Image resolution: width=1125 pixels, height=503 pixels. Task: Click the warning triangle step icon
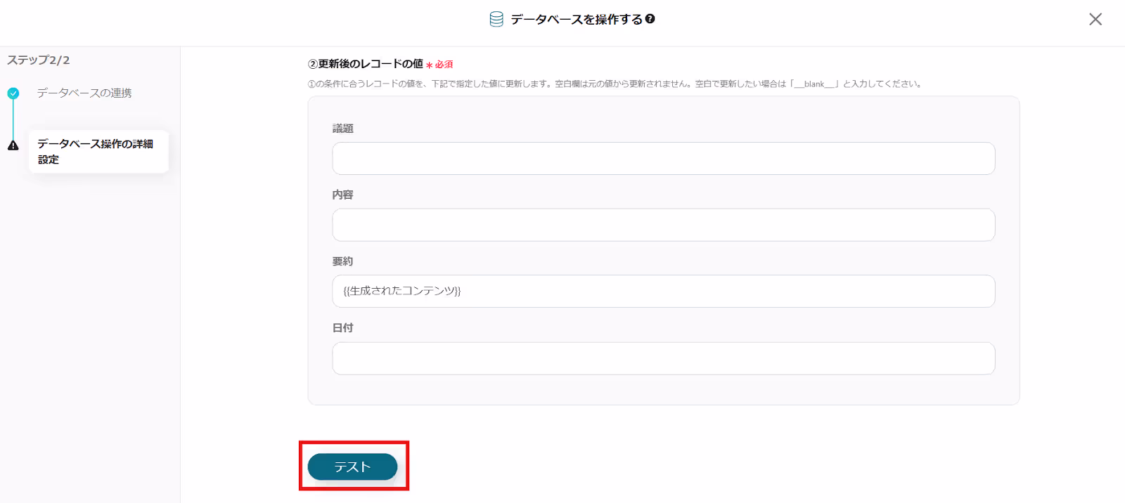[x=13, y=145]
